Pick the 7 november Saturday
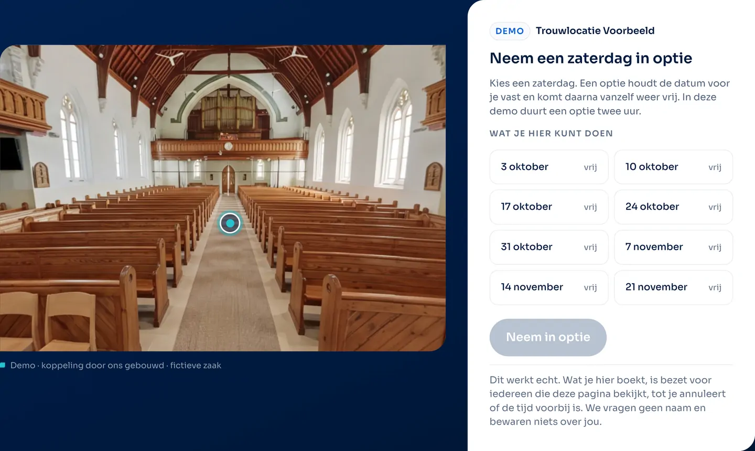Screen dimensions: 755x451 coord(673,247)
